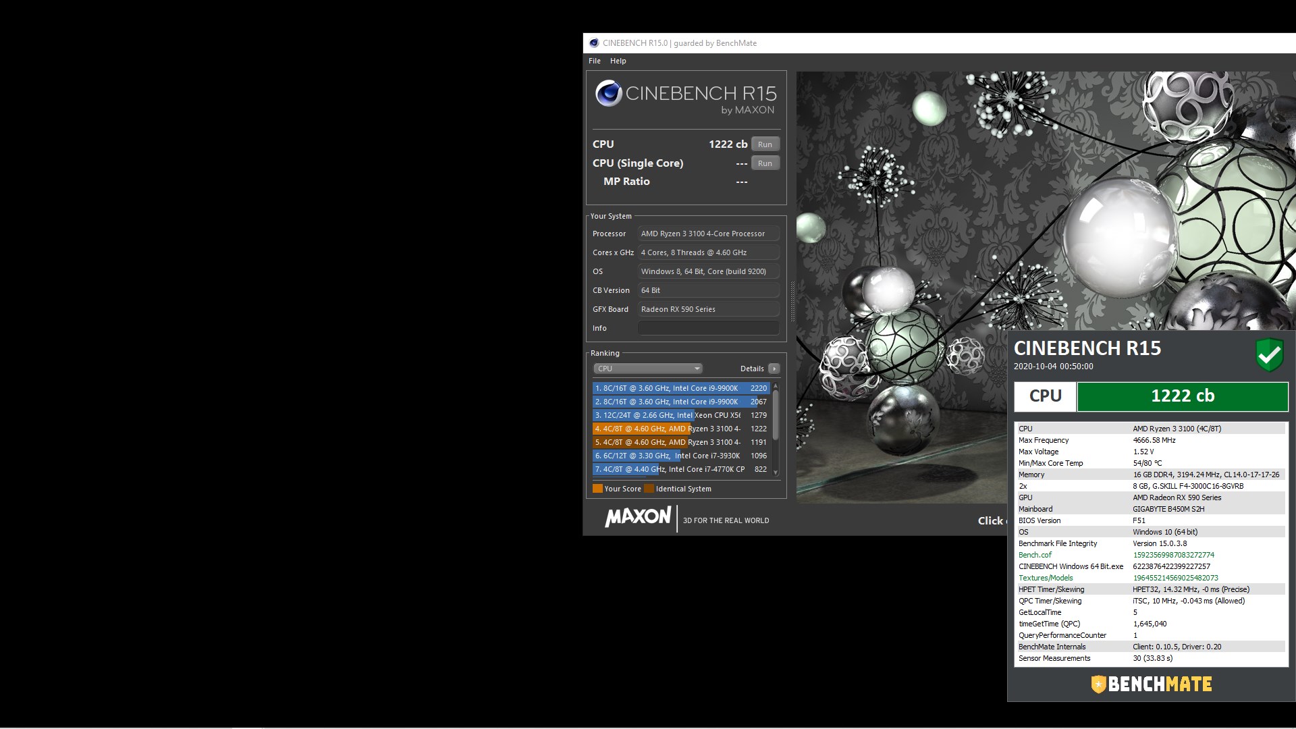Screen dimensions: 1296x729
Task: Click Max Frequency 4666.58 MHz value
Action: coord(1154,440)
